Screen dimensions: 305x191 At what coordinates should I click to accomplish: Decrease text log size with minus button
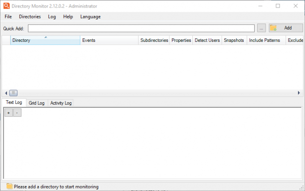pyautogui.click(x=17, y=113)
